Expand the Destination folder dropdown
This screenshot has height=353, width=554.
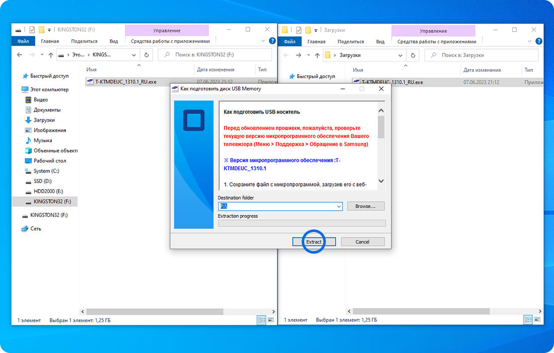(339, 206)
